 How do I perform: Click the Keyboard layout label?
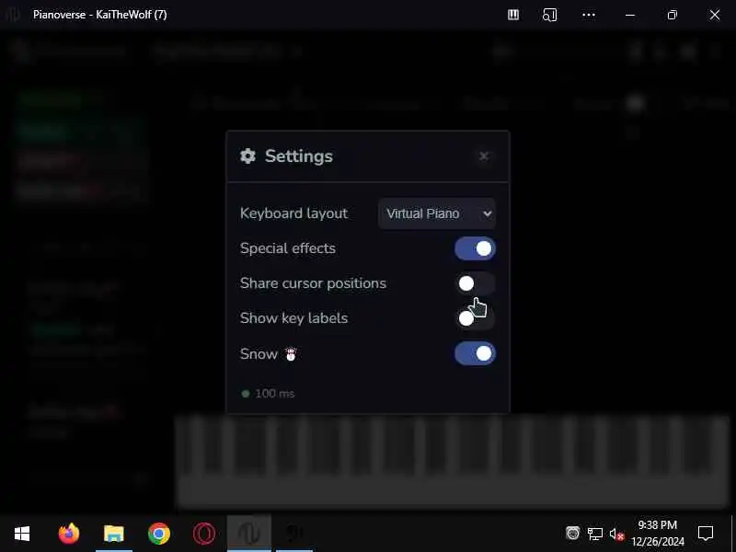point(293,213)
